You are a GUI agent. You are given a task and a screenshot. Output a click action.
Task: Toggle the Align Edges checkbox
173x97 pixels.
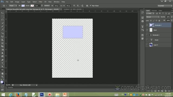coord(91,5)
